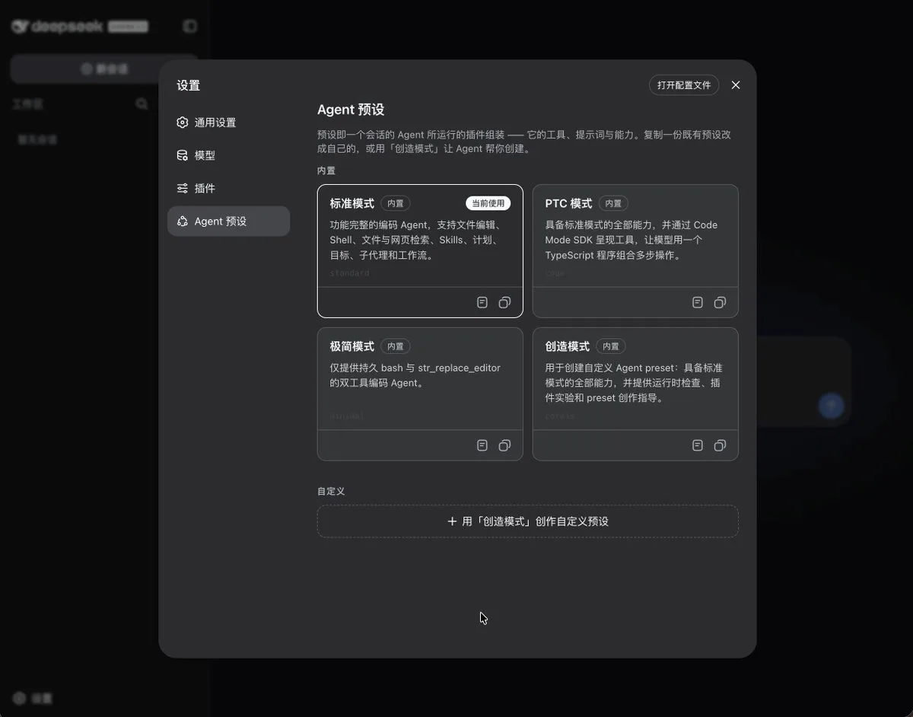Open details icon on 创造模式 card
The height and width of the screenshot is (717, 913).
(x=698, y=445)
